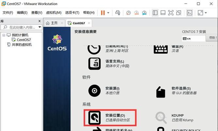This screenshot has width=218, height=131.
Task: Open the 文件(F) menu
Action: tap(8, 13)
